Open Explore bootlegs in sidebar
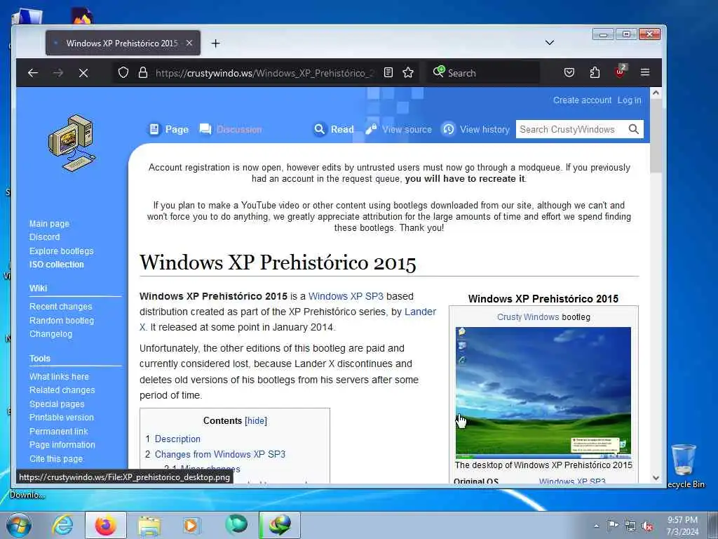Viewport: 718px width, 539px height. pos(62,251)
